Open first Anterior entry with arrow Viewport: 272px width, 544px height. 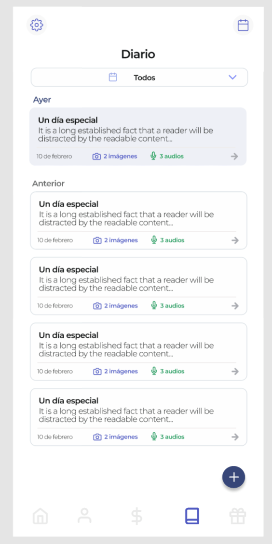pos(235,240)
